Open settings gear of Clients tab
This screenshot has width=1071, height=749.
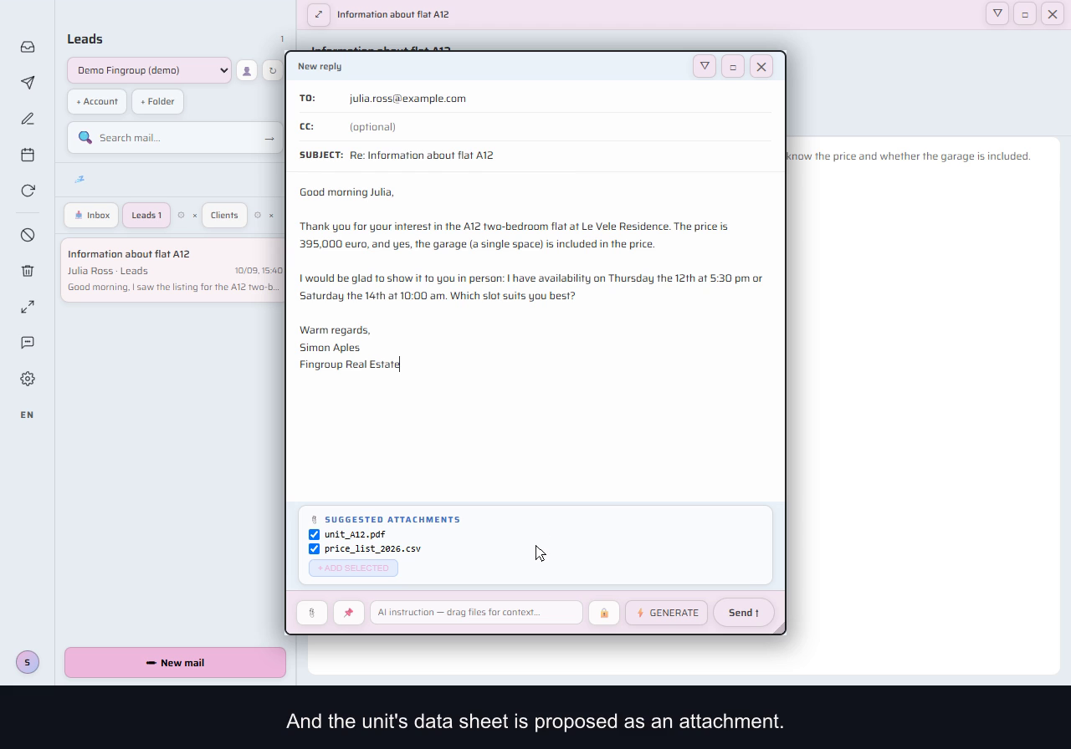[x=258, y=215]
